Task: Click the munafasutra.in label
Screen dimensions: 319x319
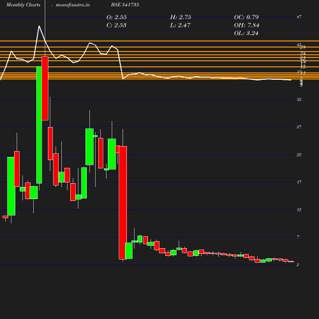Action: tap(73, 5)
